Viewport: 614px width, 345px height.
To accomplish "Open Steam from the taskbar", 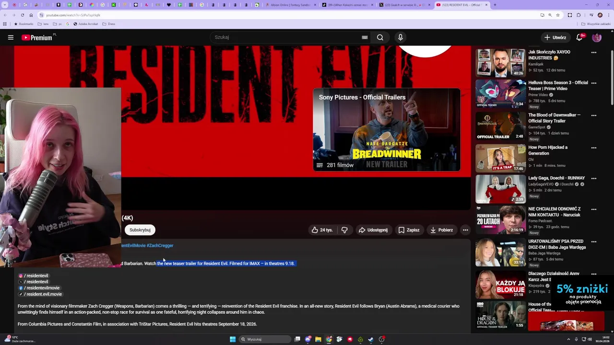I will [x=371, y=339].
